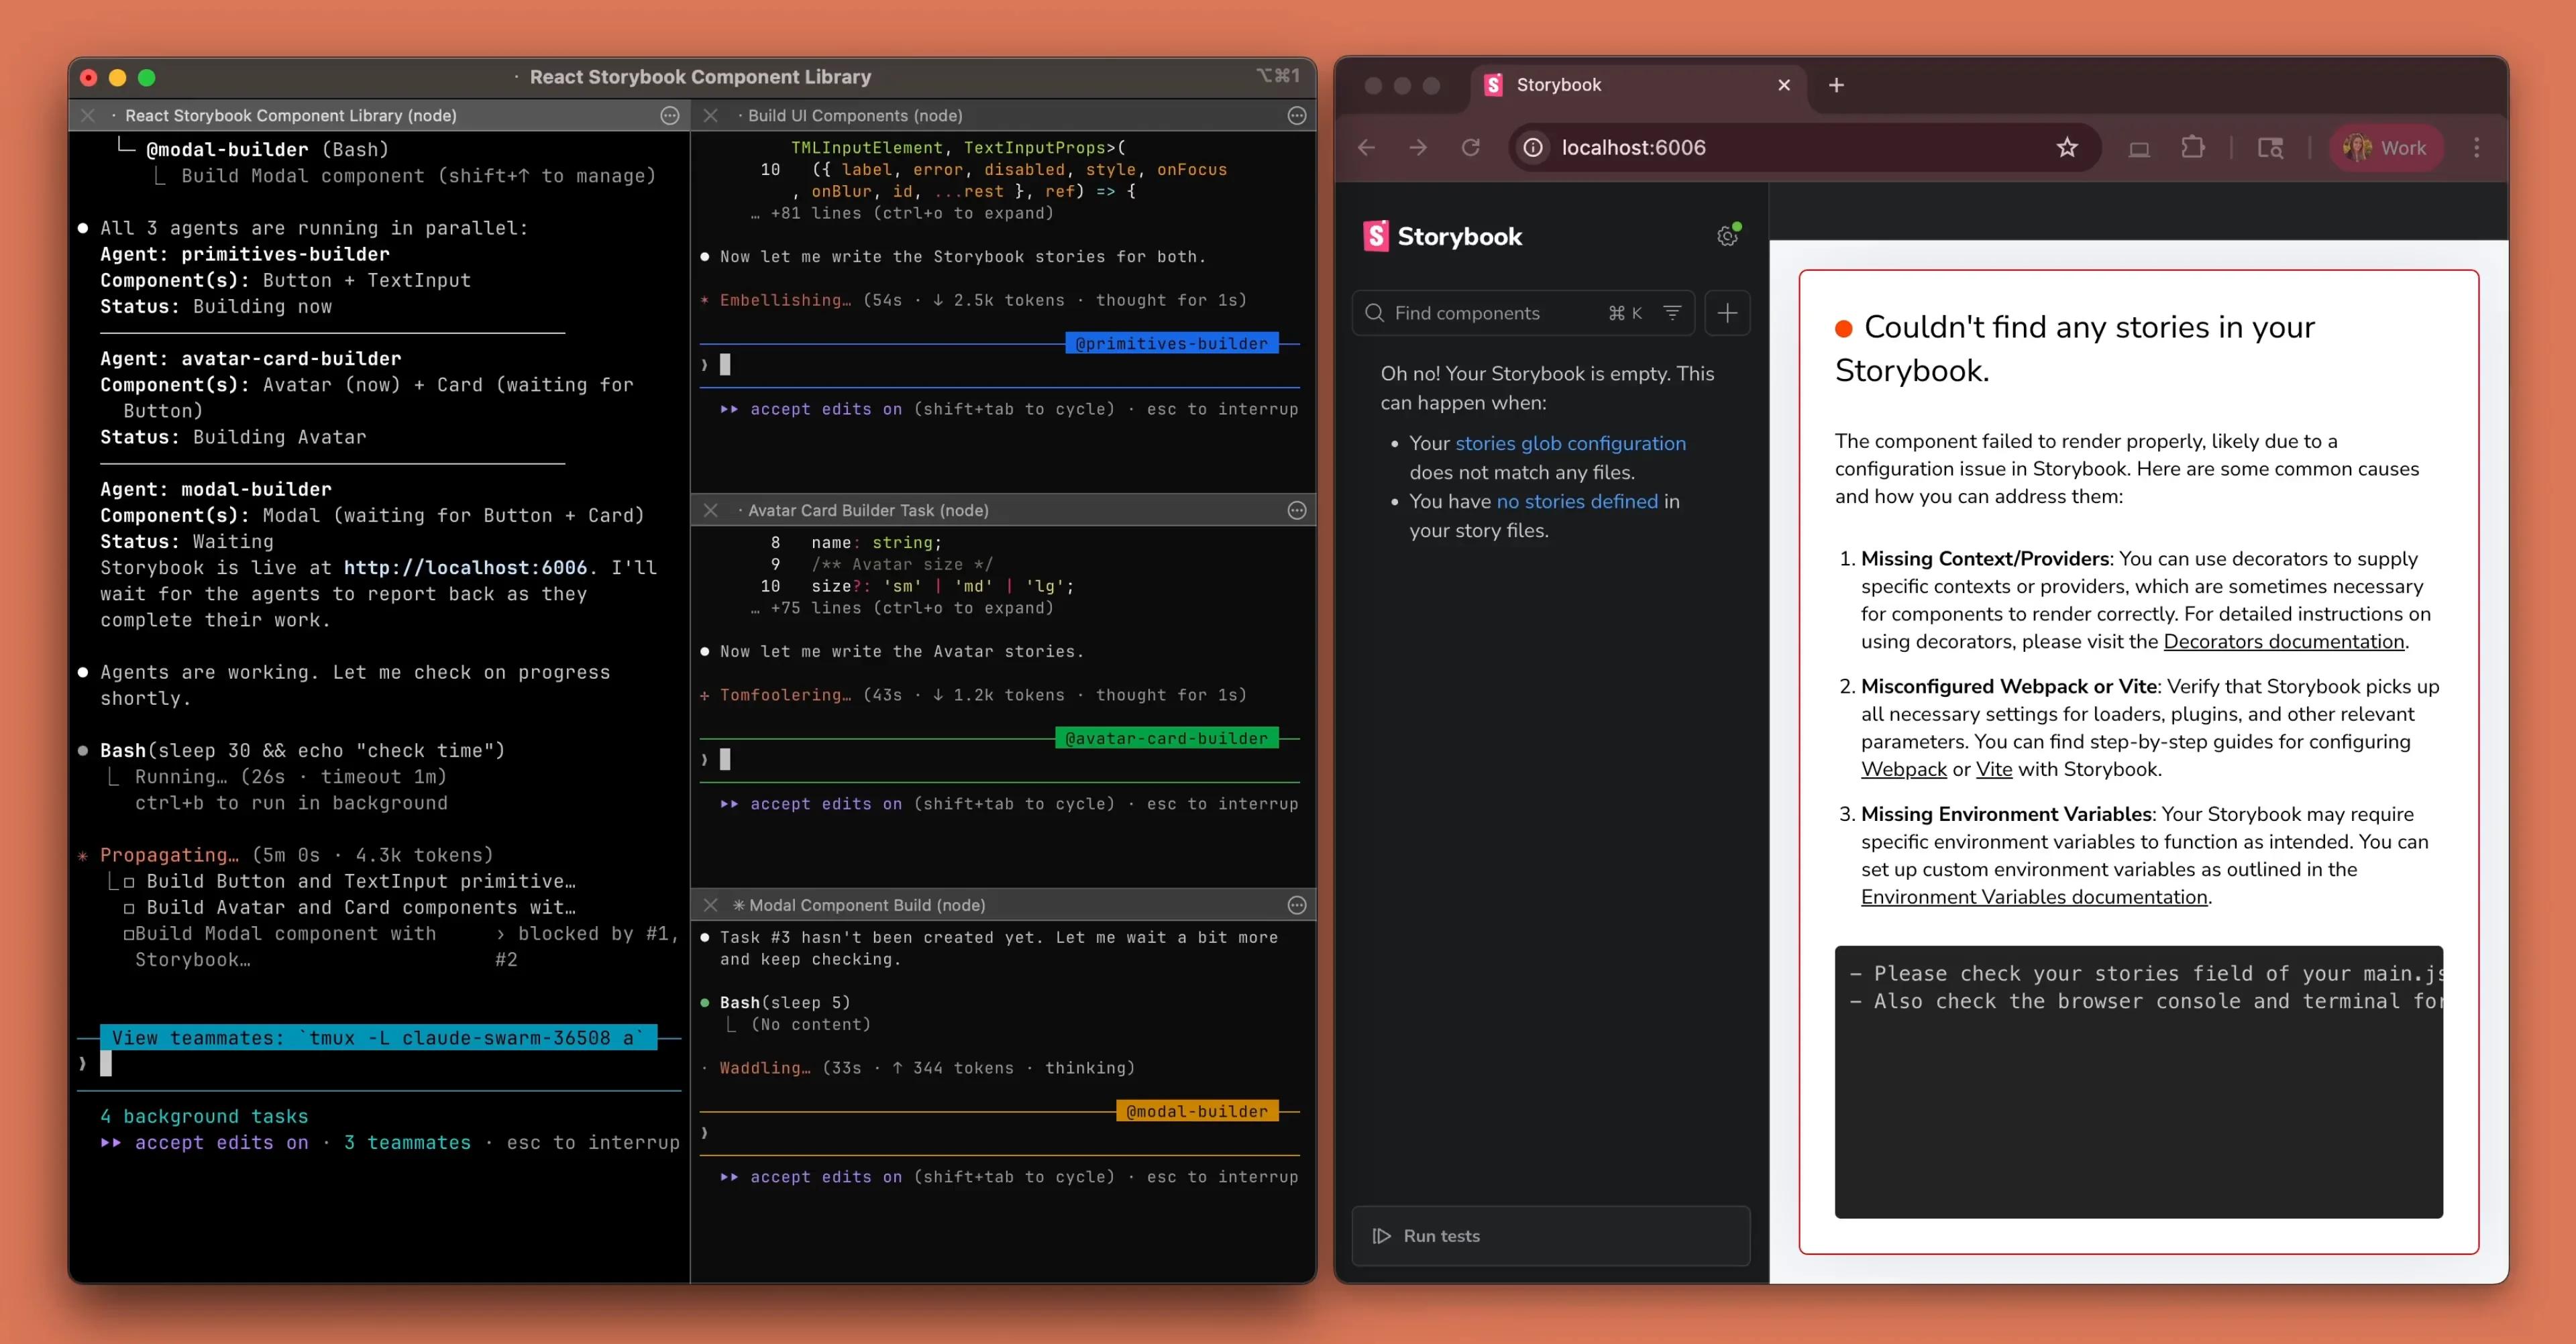Close the Storybook browser tab

1784,85
